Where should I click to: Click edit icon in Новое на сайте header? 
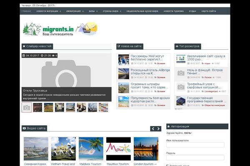[119, 46]
